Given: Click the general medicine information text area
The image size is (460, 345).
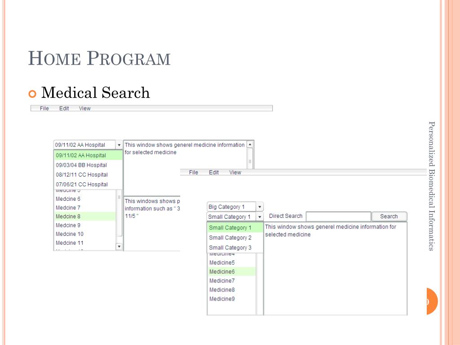Looking at the screenshot, I should [x=335, y=269].
